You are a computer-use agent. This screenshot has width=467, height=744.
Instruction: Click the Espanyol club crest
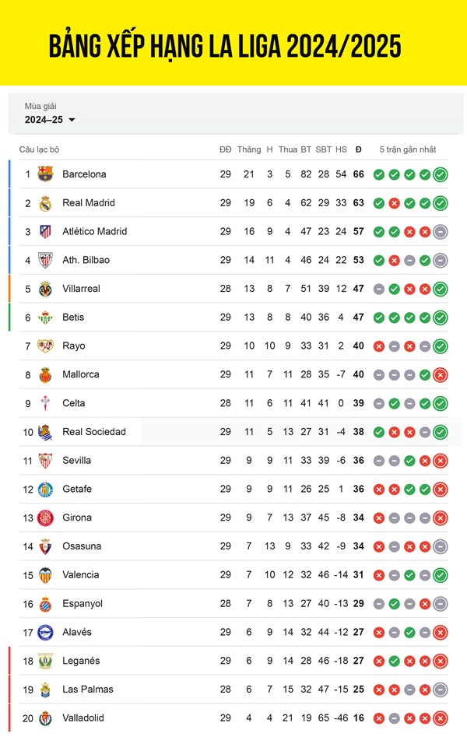pyautogui.click(x=45, y=604)
